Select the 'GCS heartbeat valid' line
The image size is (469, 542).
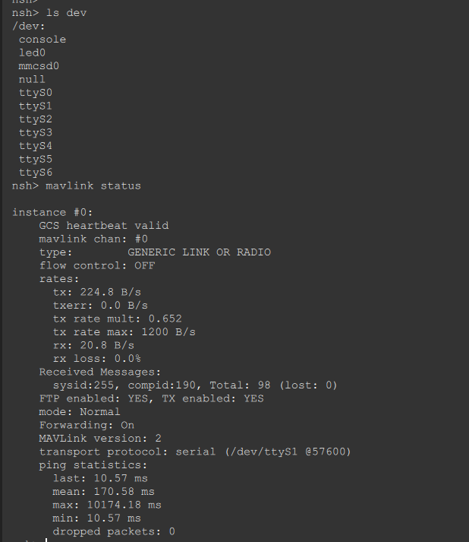coord(104,226)
